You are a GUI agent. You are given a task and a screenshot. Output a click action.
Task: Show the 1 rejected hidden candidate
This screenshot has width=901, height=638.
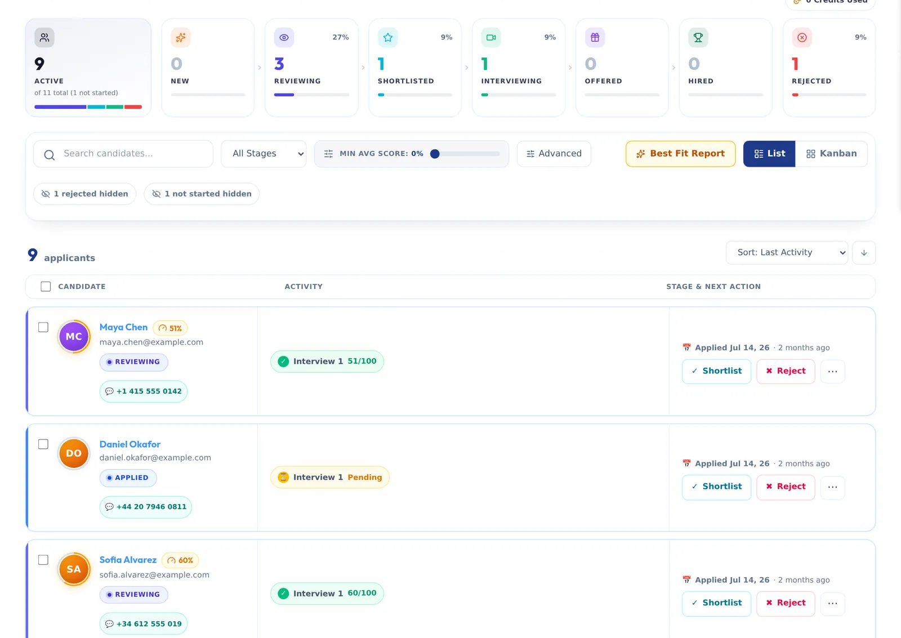click(x=85, y=194)
